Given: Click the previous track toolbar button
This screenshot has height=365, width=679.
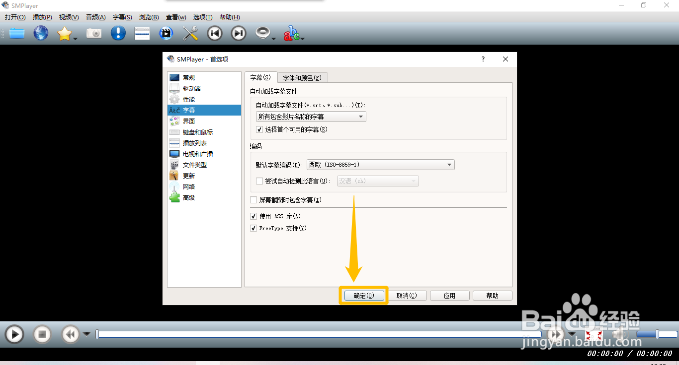Looking at the screenshot, I should click(x=215, y=33).
